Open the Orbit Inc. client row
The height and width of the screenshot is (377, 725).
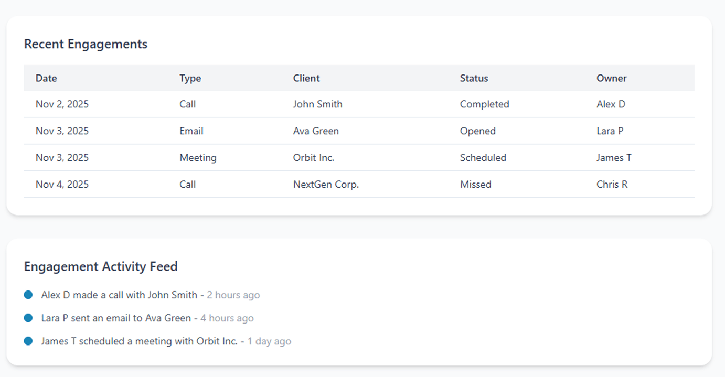click(x=313, y=158)
